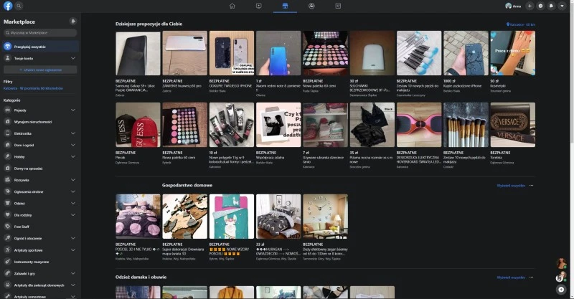Open the Gaming tab in top navigation
Image resolution: width=574 pixels, height=299 pixels.
pos(338,6)
